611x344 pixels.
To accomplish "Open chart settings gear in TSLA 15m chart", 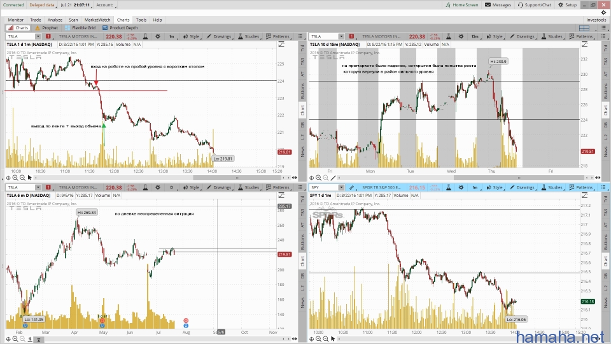I will click(461, 36).
